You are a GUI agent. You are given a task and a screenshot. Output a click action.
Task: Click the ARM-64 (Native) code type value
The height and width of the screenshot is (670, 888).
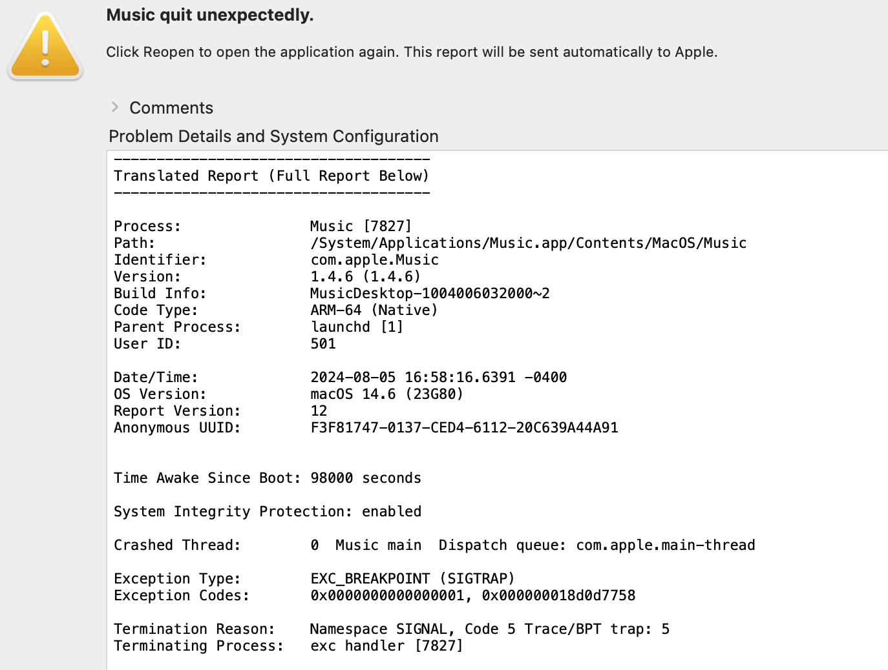click(x=374, y=310)
